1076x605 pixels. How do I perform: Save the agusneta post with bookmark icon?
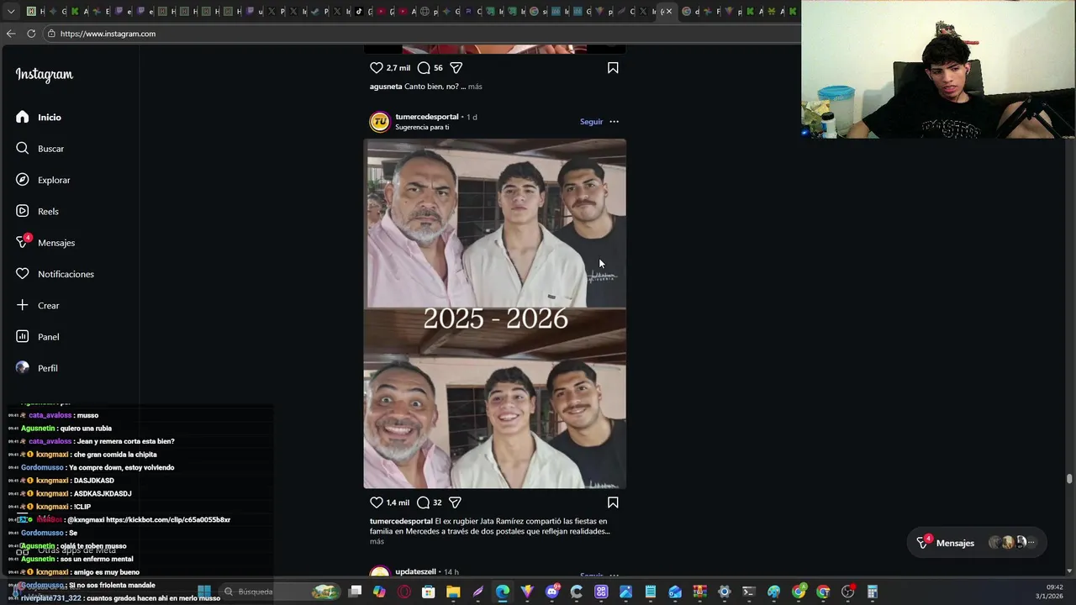pyautogui.click(x=613, y=68)
